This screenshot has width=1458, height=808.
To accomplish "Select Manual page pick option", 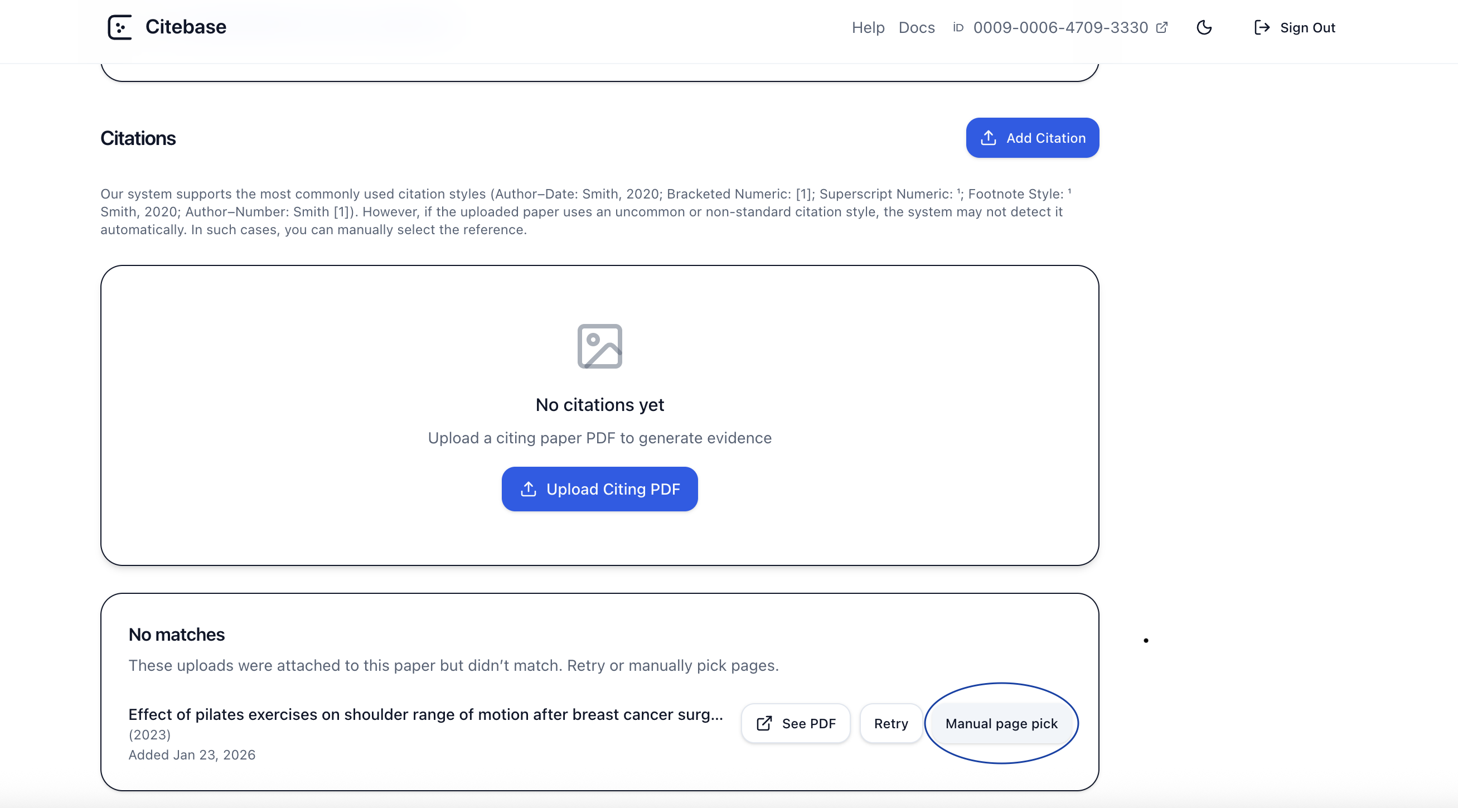I will click(1001, 723).
